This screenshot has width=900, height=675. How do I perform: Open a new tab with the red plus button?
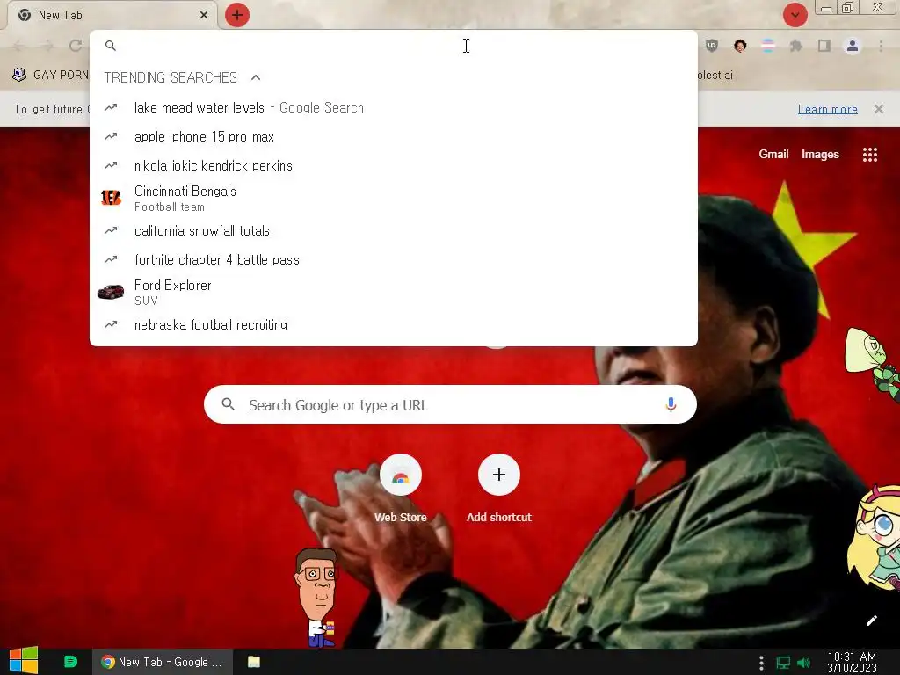click(237, 15)
